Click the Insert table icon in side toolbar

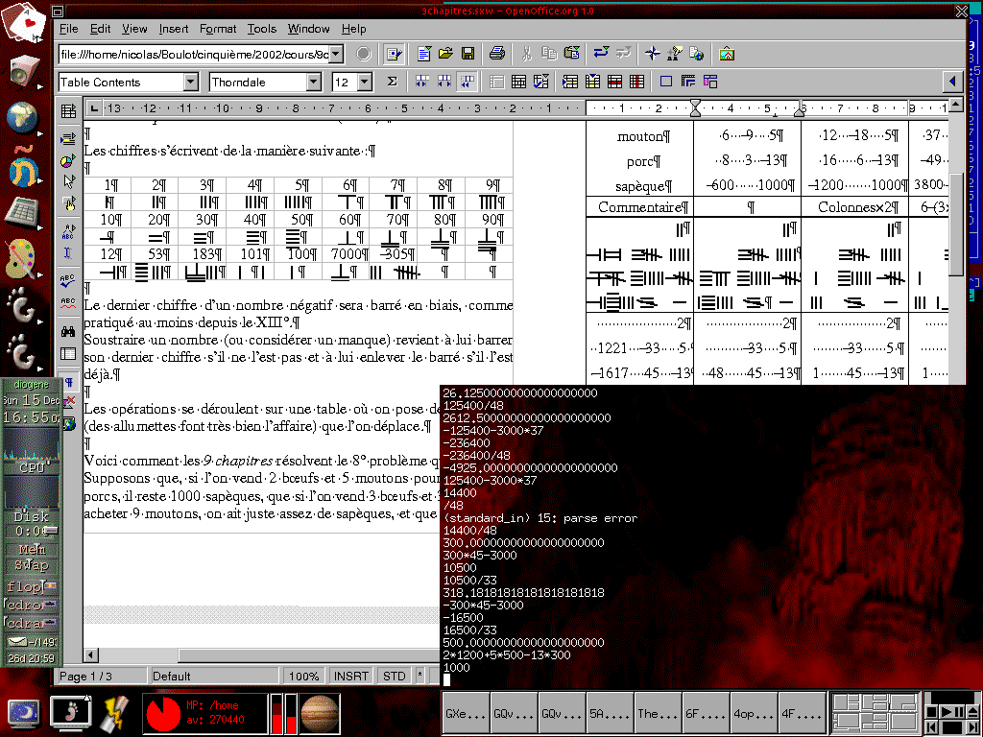(68, 112)
